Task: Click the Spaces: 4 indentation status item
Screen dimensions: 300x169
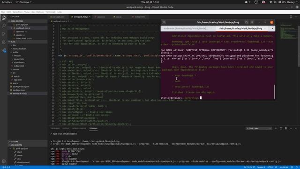Action: point(261,167)
